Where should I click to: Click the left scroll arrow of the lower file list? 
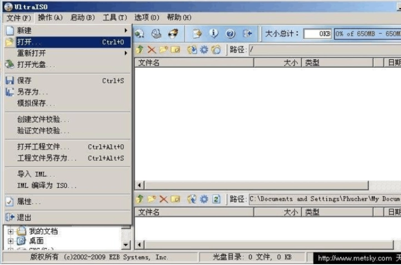pyautogui.click(x=139, y=245)
